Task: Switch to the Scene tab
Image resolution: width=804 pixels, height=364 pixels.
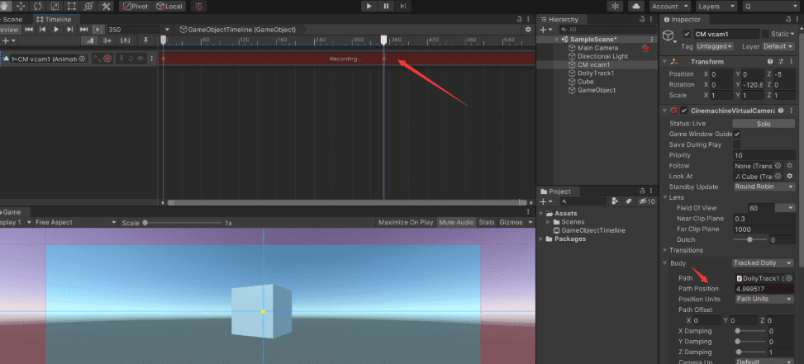Action: point(14,18)
